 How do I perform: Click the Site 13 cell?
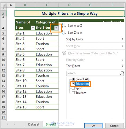point(25,97)
